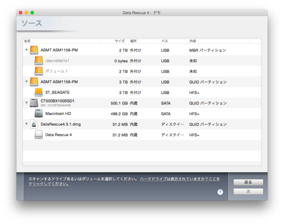Select the Macintosh HD volume name

tap(58, 113)
